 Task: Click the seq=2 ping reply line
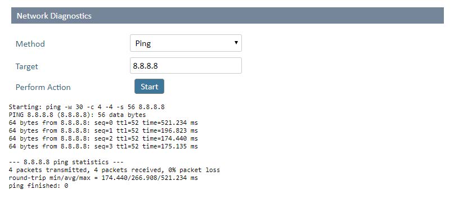point(104,138)
